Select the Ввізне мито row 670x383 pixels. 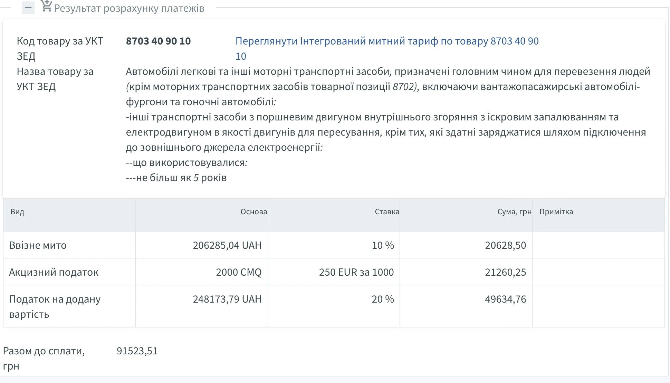tap(38, 245)
